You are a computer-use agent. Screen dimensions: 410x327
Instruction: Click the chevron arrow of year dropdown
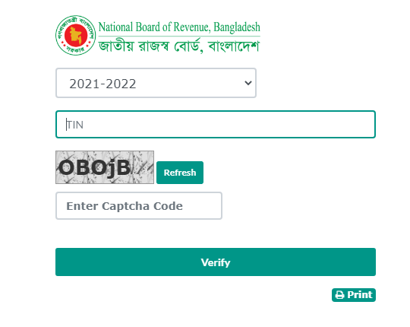pos(248,83)
